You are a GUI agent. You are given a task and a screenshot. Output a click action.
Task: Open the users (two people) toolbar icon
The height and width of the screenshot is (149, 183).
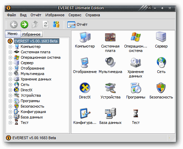click(x=56, y=24)
